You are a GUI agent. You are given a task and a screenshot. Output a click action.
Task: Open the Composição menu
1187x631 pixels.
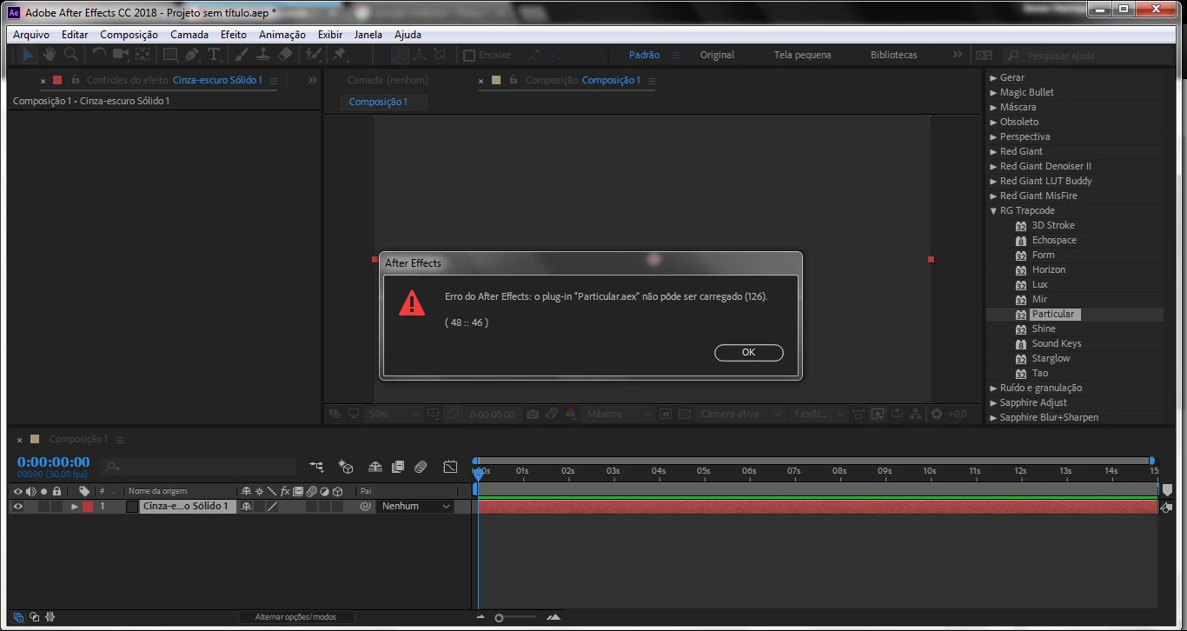tap(129, 35)
